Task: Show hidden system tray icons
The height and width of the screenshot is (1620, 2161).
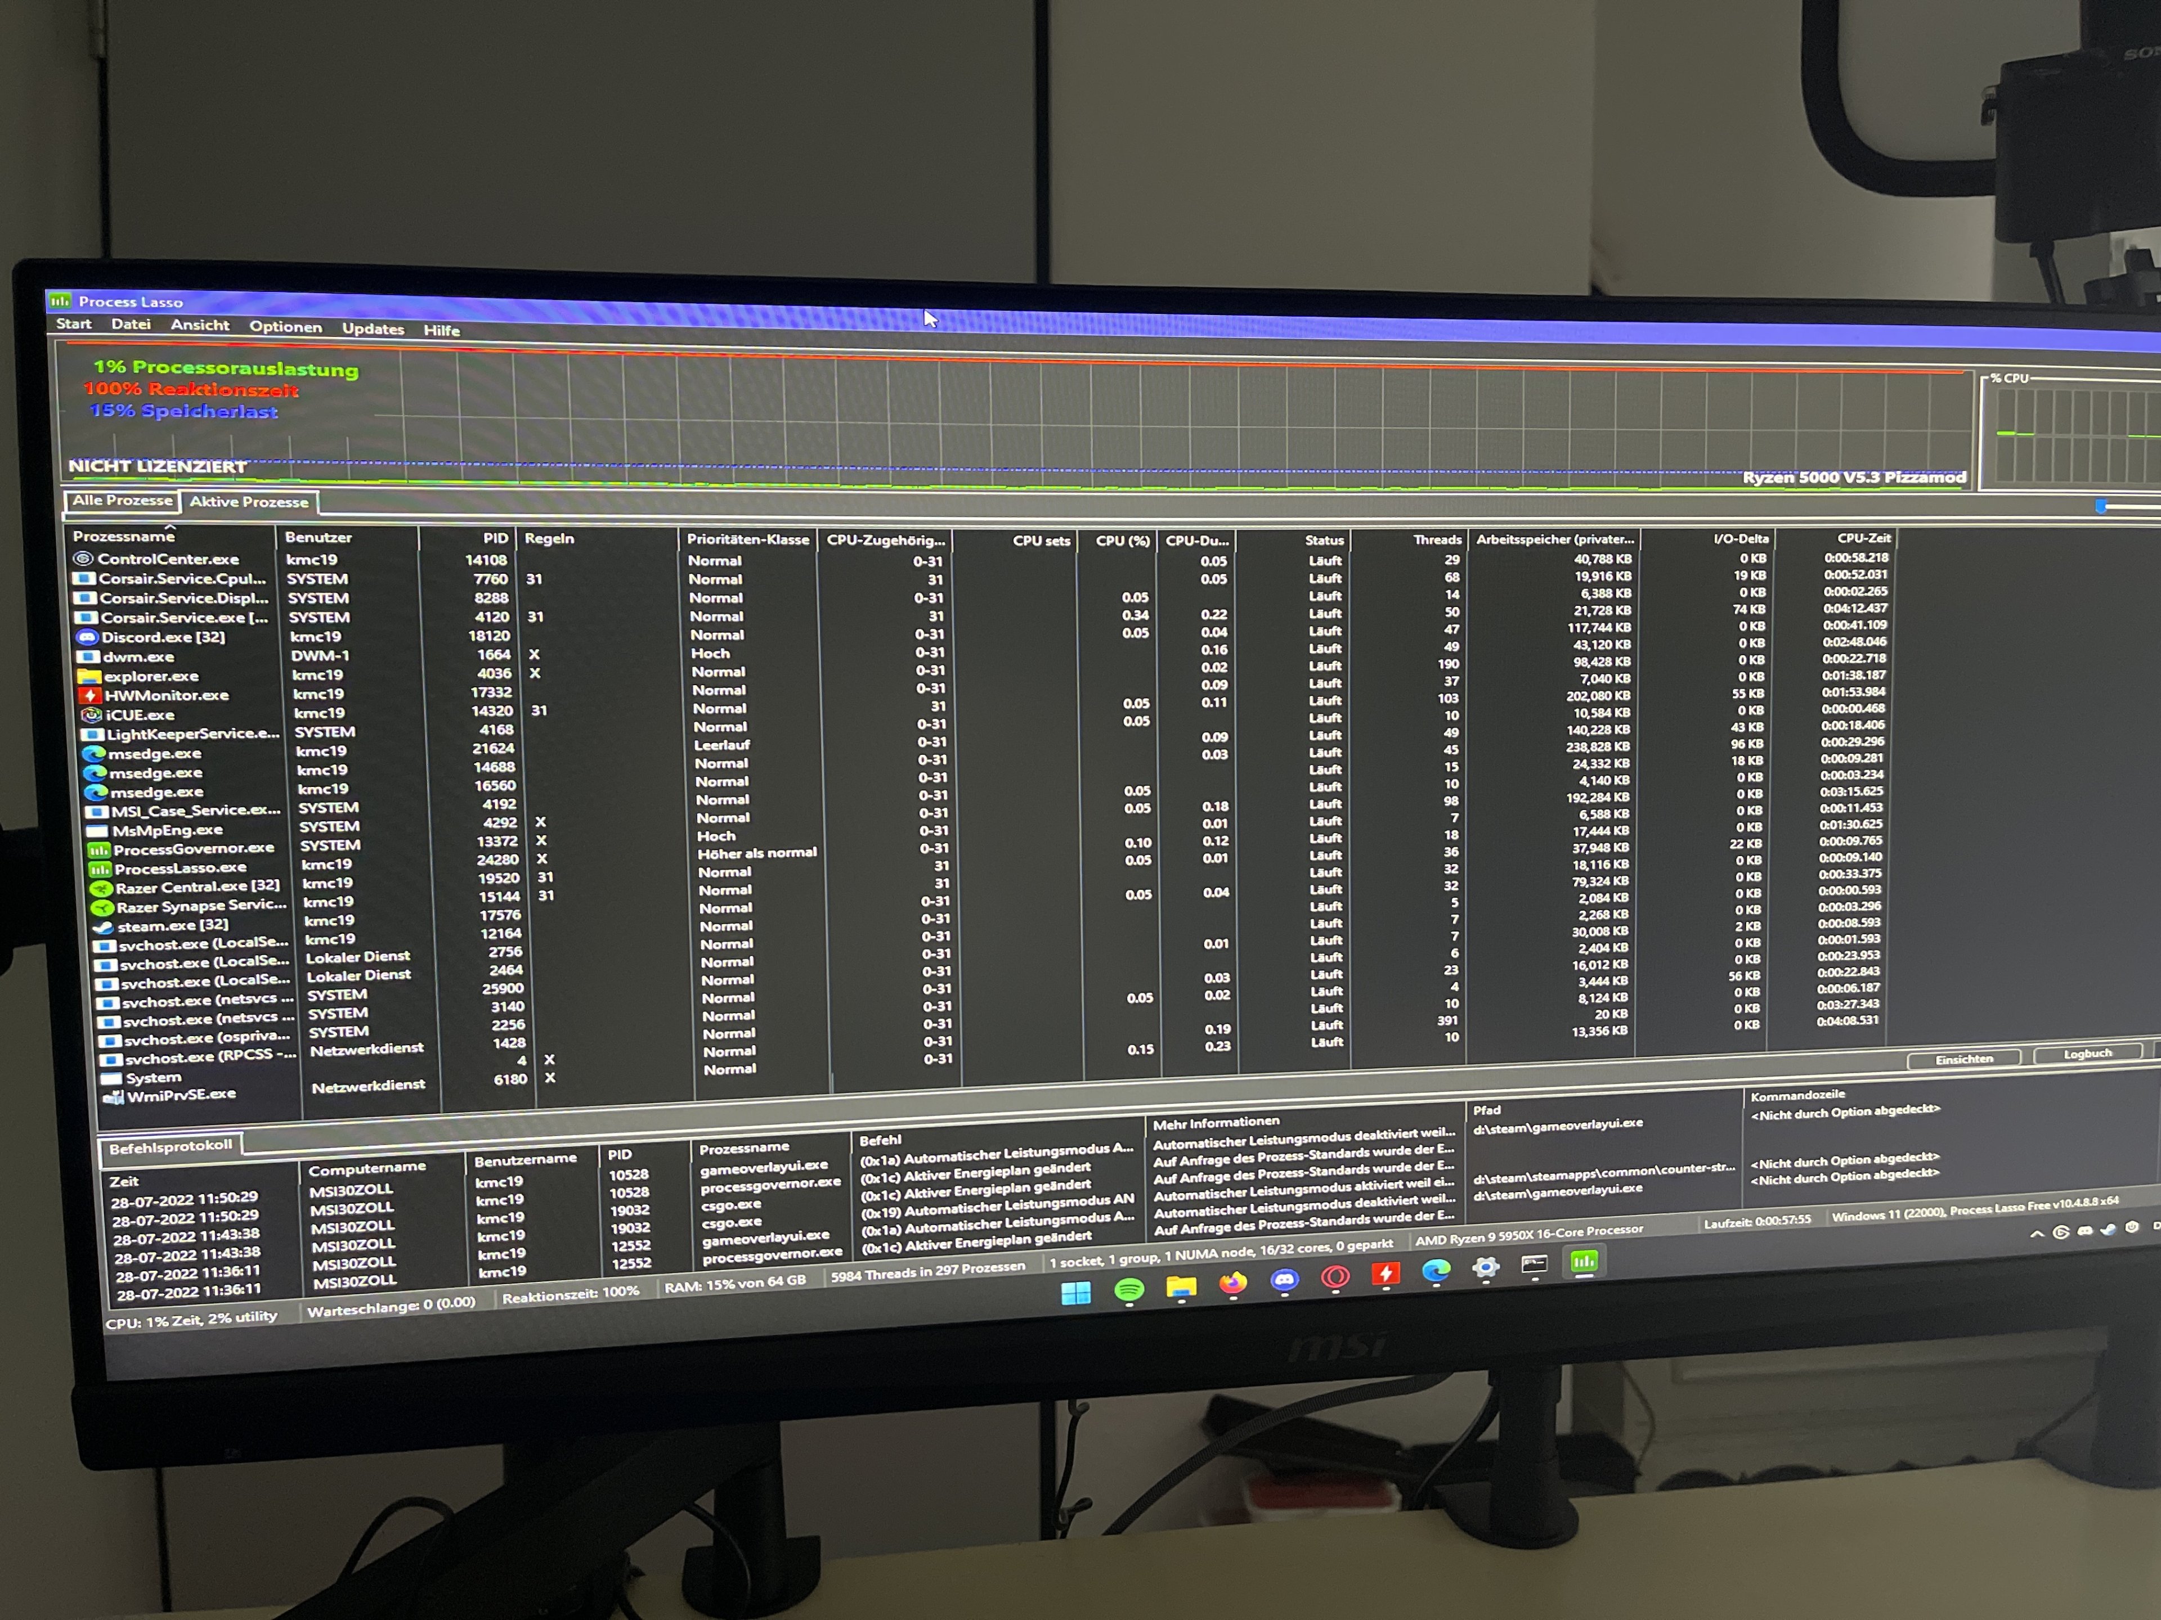Action: [2037, 1234]
